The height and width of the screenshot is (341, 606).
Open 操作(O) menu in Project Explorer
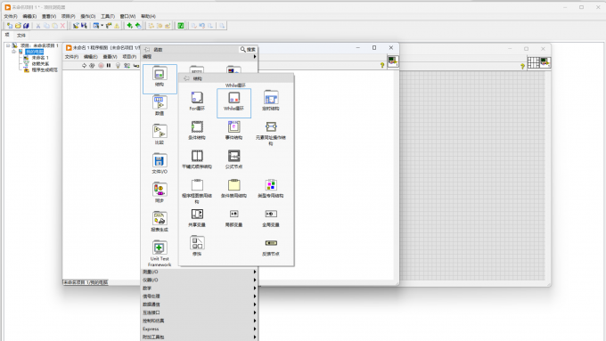point(87,16)
